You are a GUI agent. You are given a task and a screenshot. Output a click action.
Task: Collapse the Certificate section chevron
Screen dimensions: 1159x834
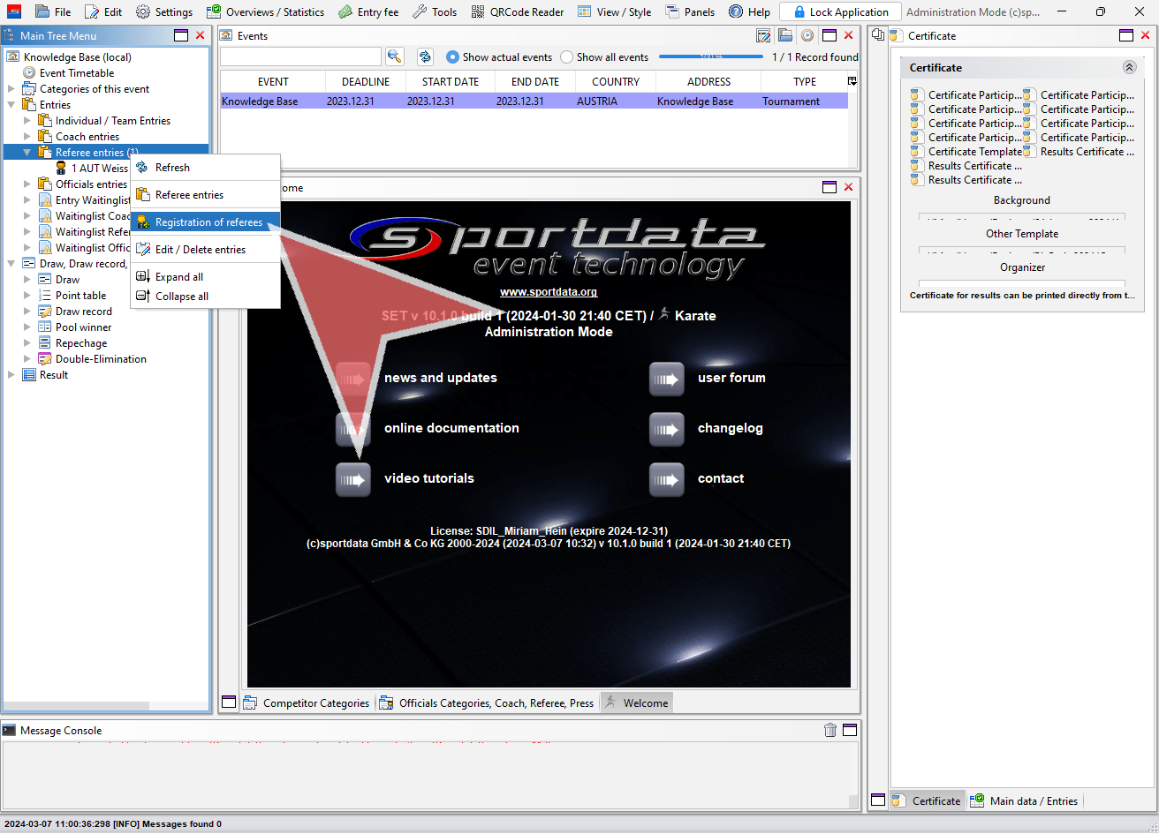1129,68
